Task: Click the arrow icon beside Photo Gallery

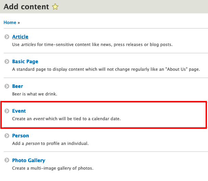Action: [7, 160]
